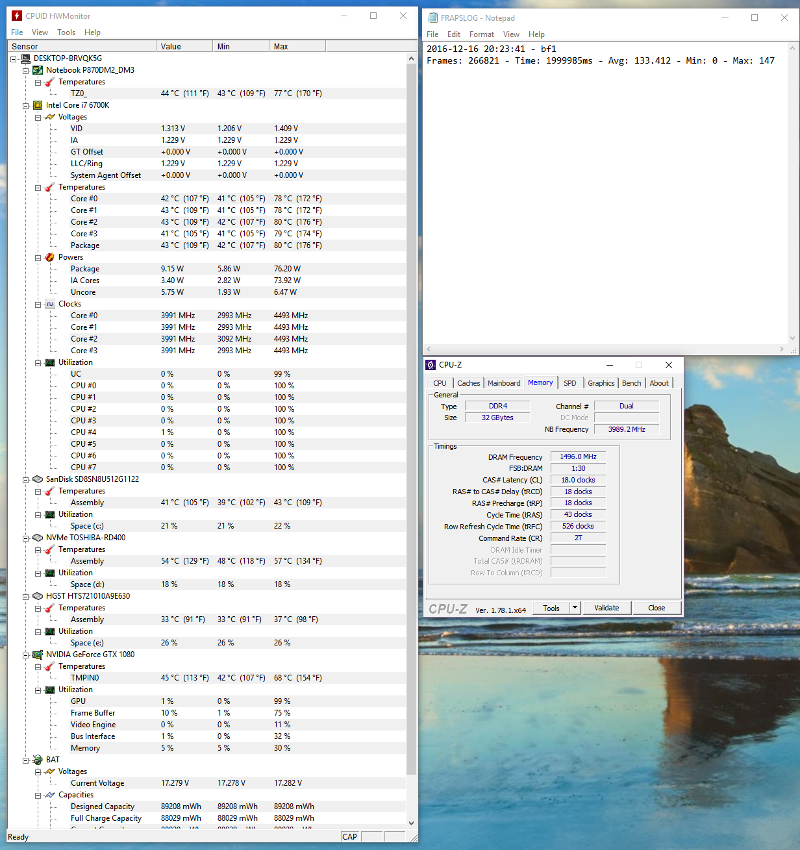
Task: Click the Capacities icon under BAT
Action: [x=50, y=795]
